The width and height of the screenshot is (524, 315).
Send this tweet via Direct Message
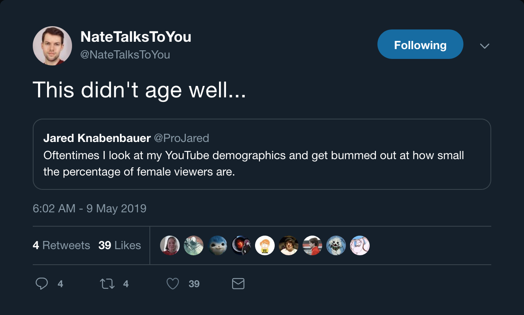(238, 283)
